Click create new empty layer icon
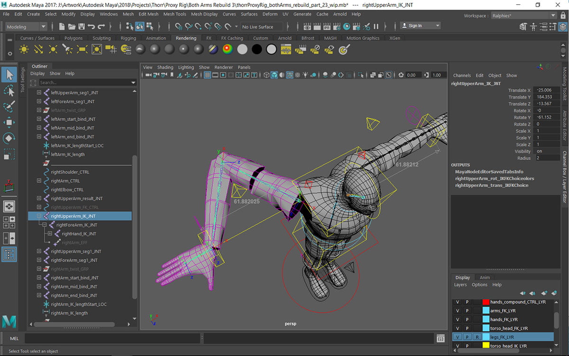Image resolution: width=569 pixels, height=356 pixels. coord(544,293)
